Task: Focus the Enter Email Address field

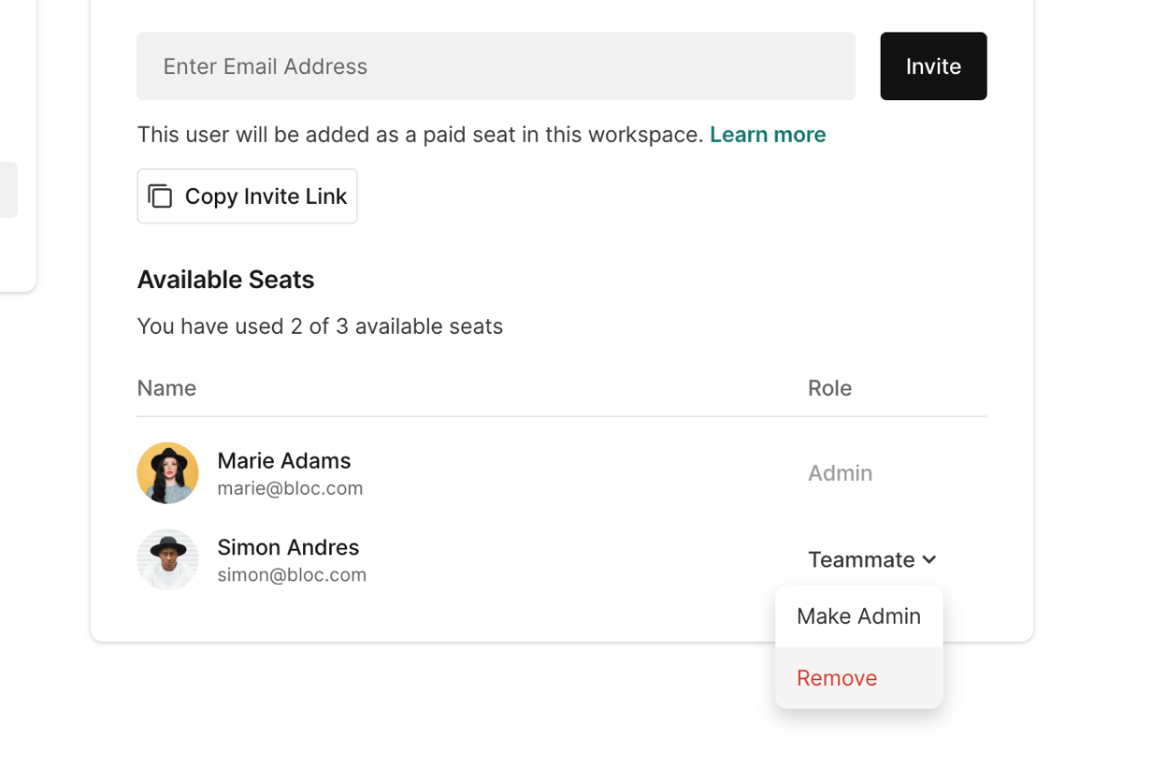Action: [x=496, y=66]
